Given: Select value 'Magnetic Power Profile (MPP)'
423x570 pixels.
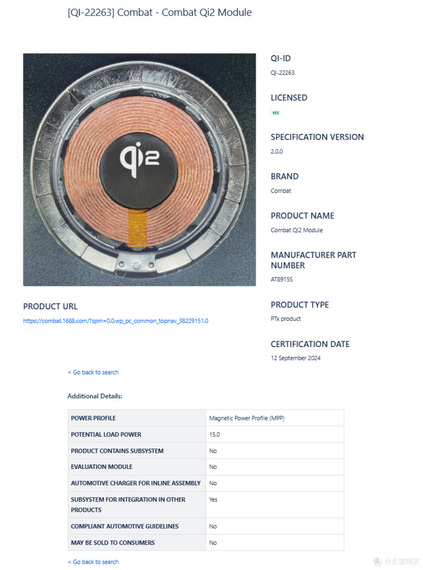Looking at the screenshot, I should click(x=247, y=418).
